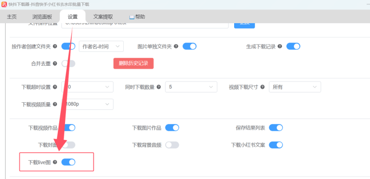The image size is (370, 179).
Task: Toggle 生成下载记录 switch
Action: 293,46
